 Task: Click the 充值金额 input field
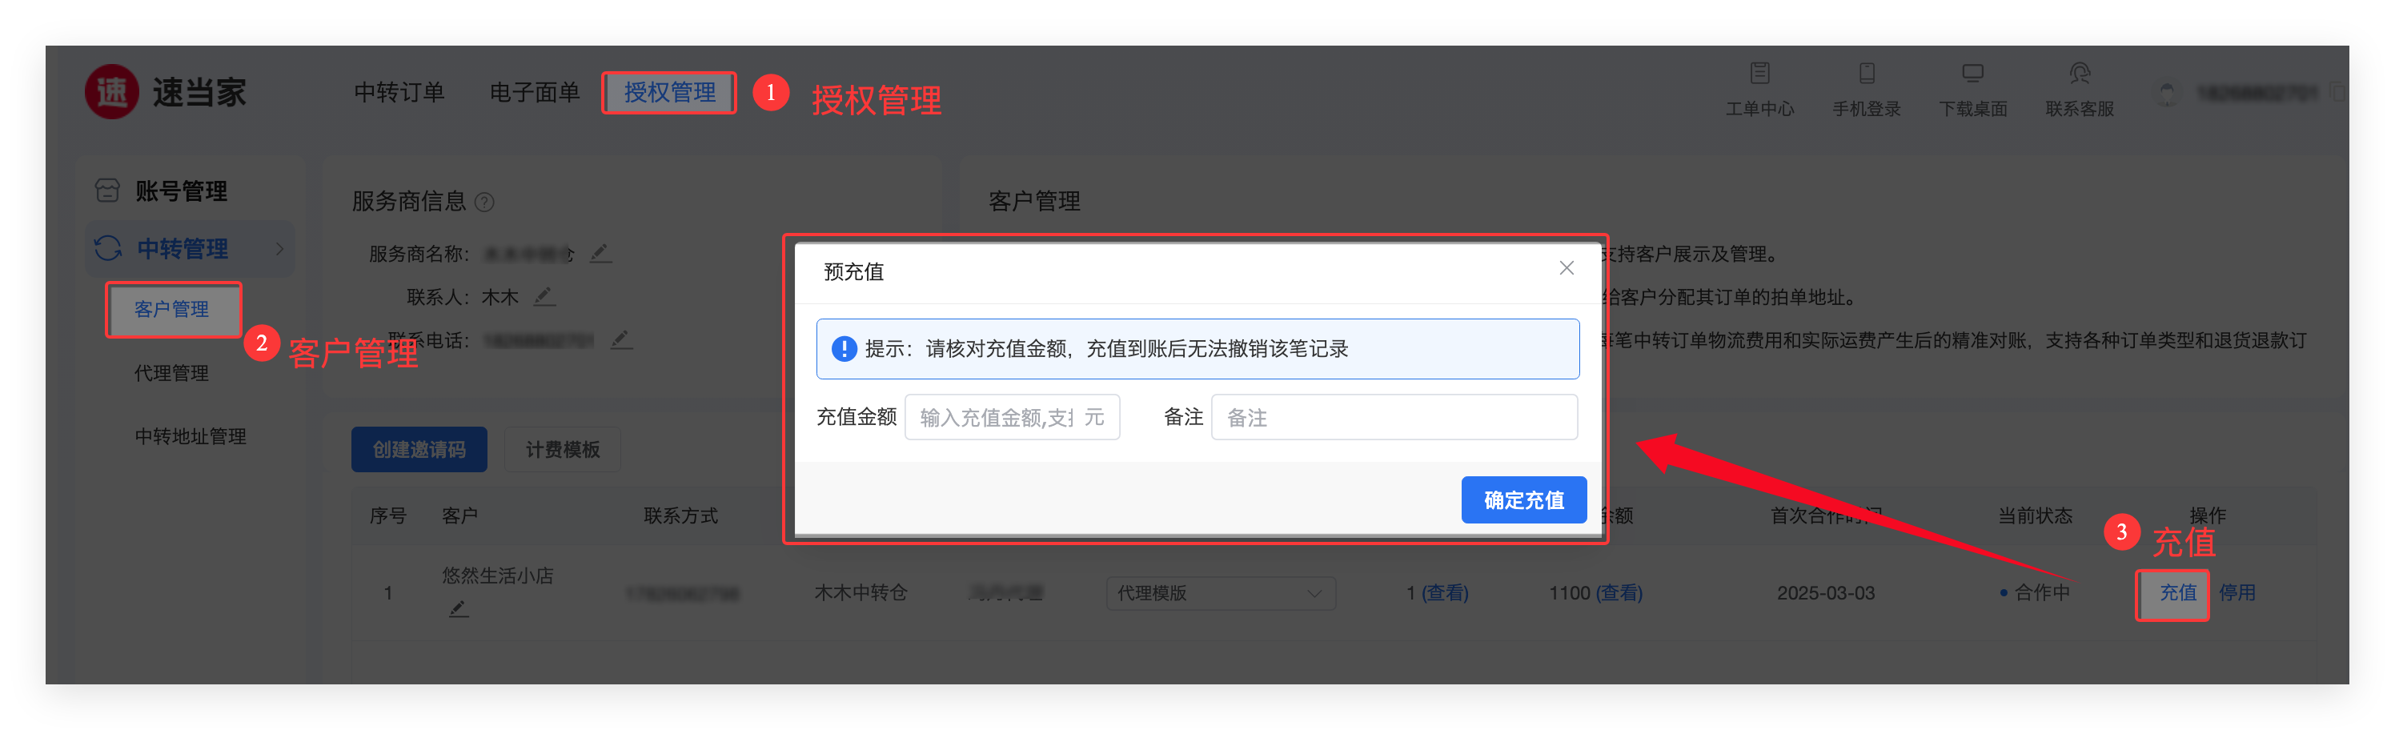click(x=995, y=418)
